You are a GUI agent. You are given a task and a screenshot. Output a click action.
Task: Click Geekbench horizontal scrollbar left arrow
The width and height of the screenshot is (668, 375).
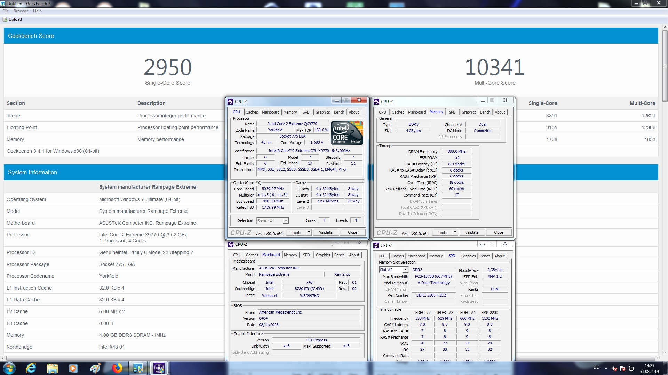(x=3, y=358)
